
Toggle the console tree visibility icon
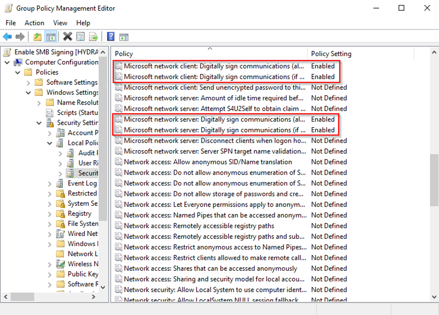pos(50,36)
